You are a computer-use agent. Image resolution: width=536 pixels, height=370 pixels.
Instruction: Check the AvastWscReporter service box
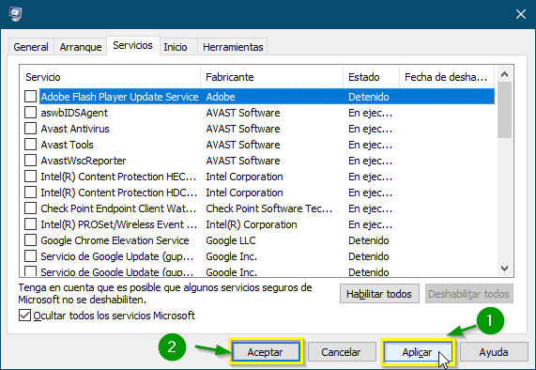pyautogui.click(x=30, y=160)
